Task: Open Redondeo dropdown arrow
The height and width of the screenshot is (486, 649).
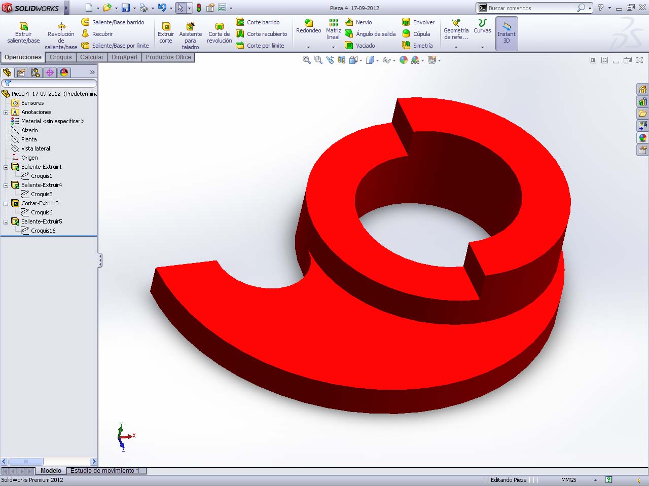Action: [x=308, y=47]
